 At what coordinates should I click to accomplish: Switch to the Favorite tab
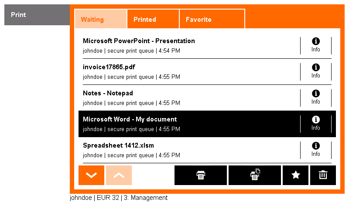click(x=212, y=19)
